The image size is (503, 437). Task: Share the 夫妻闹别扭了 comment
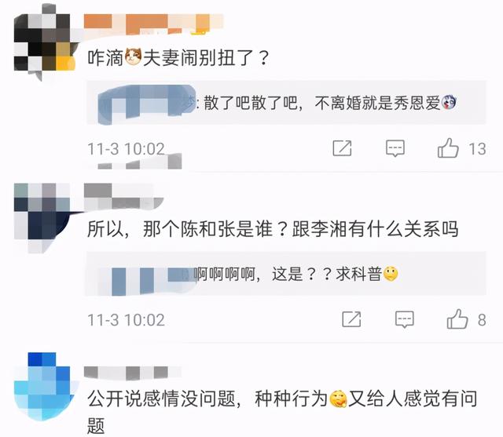click(342, 148)
